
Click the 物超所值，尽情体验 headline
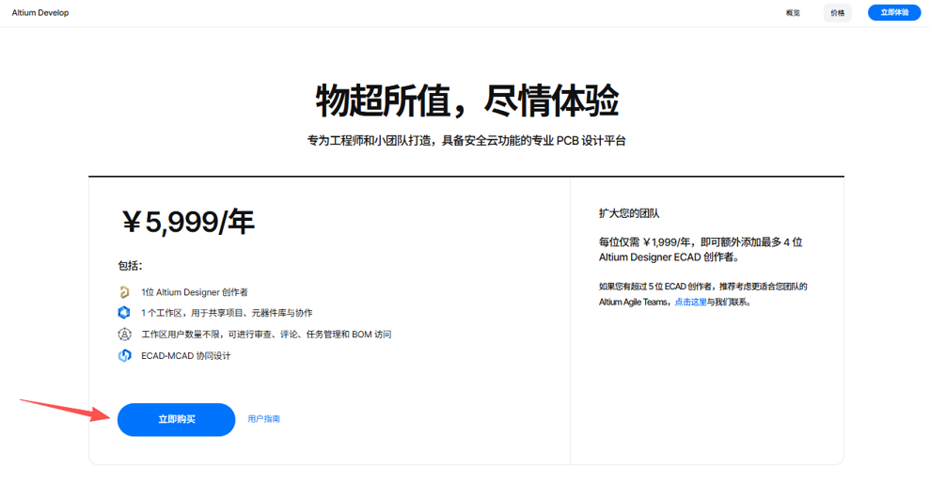[466, 101]
